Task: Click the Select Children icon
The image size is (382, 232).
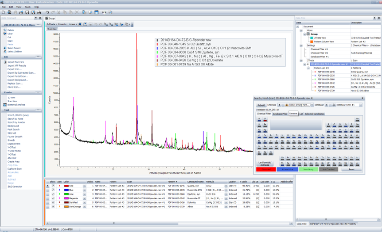Action: click(x=4, y=51)
